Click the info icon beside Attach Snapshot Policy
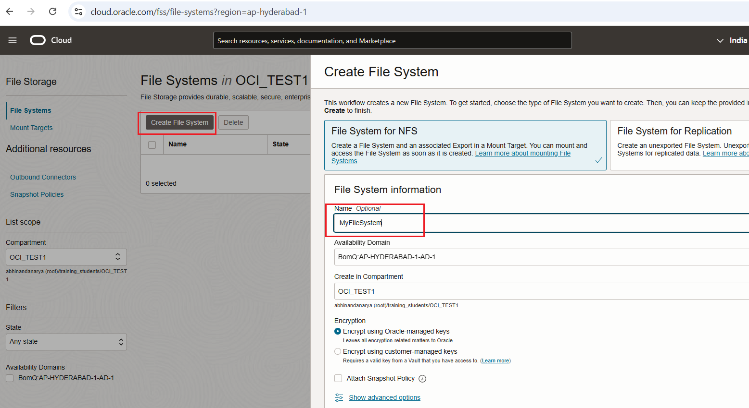The width and height of the screenshot is (749, 408). [x=422, y=379]
